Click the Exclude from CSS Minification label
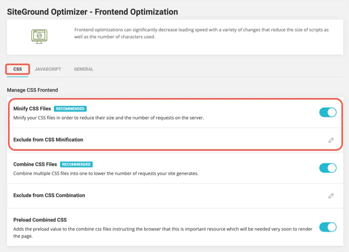The height and width of the screenshot is (252, 349). point(48,140)
